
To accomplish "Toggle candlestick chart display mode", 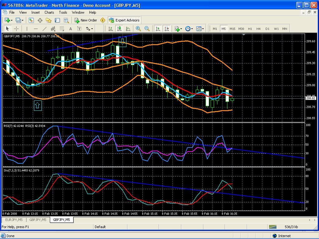I will (119, 29).
